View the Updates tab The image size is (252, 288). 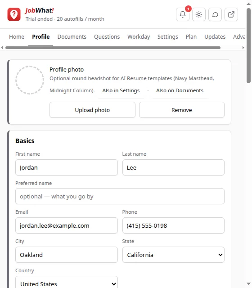click(x=215, y=37)
